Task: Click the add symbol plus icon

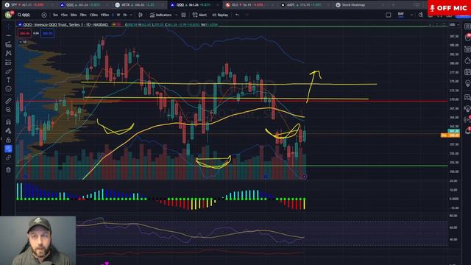Action: coord(44,15)
